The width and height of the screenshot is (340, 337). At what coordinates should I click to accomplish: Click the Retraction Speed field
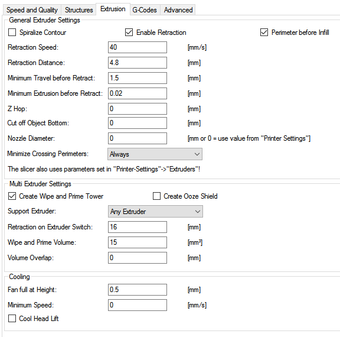coord(138,47)
